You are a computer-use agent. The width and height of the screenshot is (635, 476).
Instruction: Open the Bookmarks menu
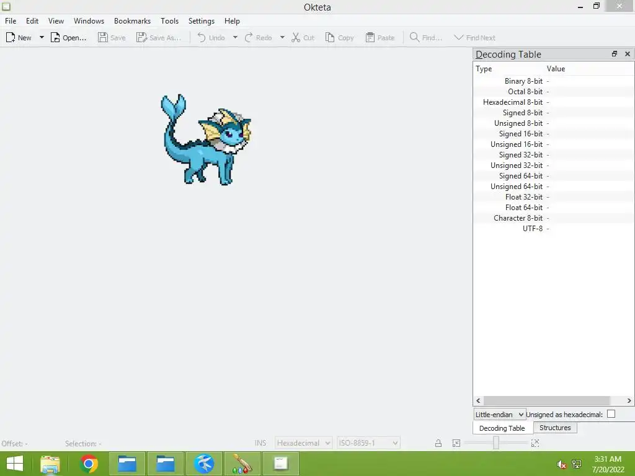[132, 21]
